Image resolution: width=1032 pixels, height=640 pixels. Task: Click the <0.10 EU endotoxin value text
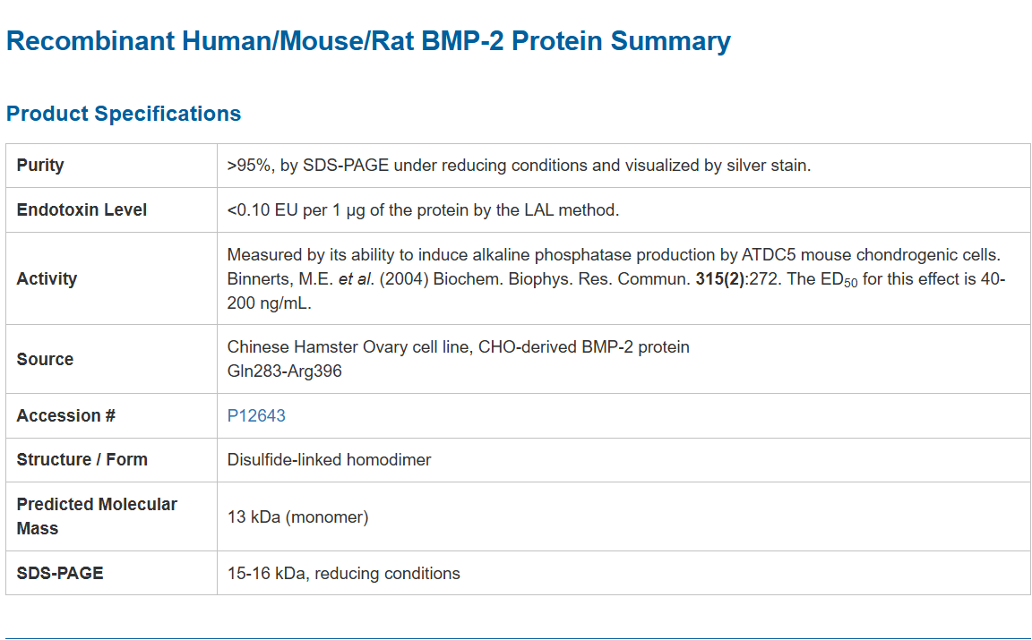click(x=423, y=209)
